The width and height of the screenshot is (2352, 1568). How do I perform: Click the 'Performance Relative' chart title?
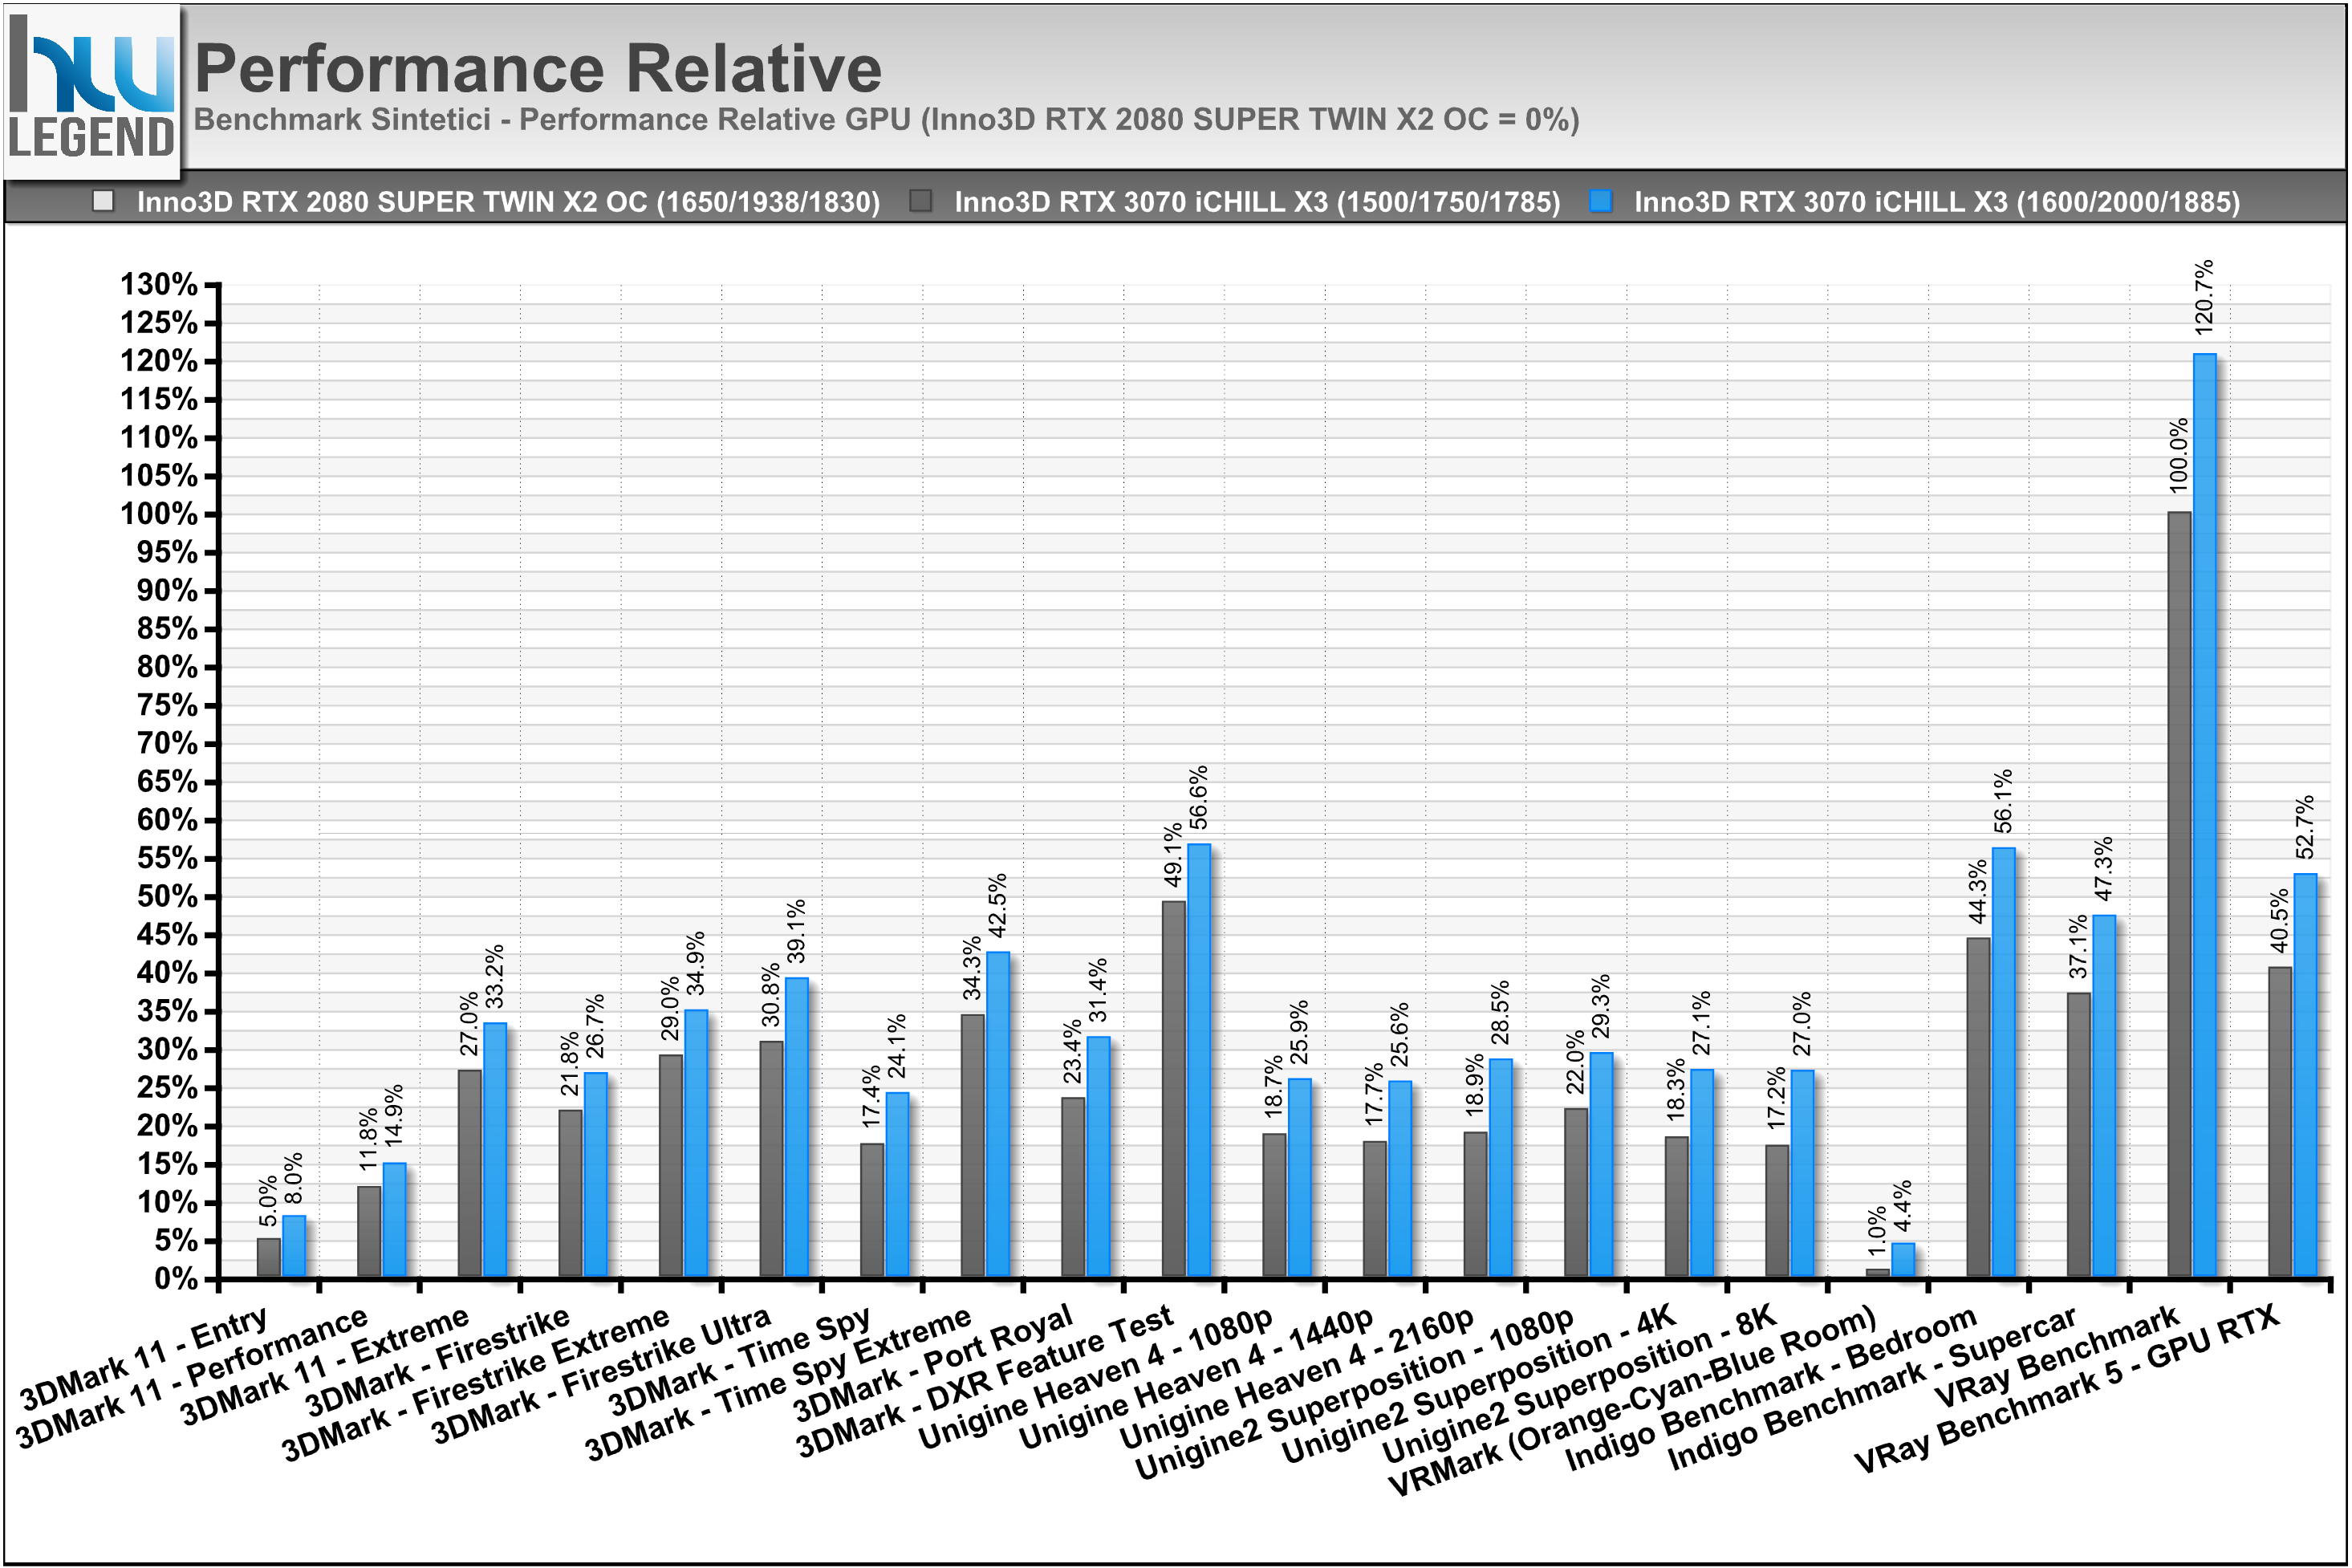pyautogui.click(x=538, y=68)
